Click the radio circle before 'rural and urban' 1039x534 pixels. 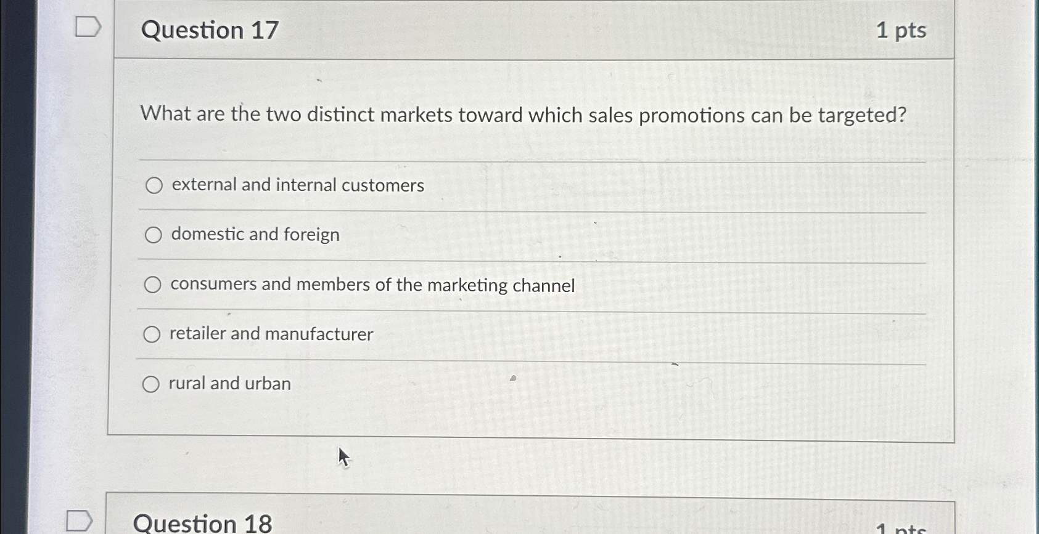(x=150, y=384)
